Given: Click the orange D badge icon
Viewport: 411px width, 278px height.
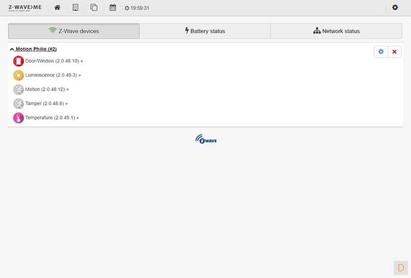Looking at the screenshot, I should [401, 268].
